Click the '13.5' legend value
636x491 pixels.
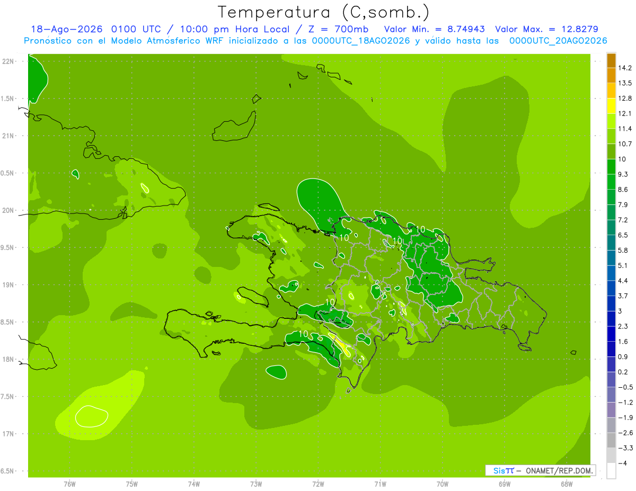click(x=625, y=83)
